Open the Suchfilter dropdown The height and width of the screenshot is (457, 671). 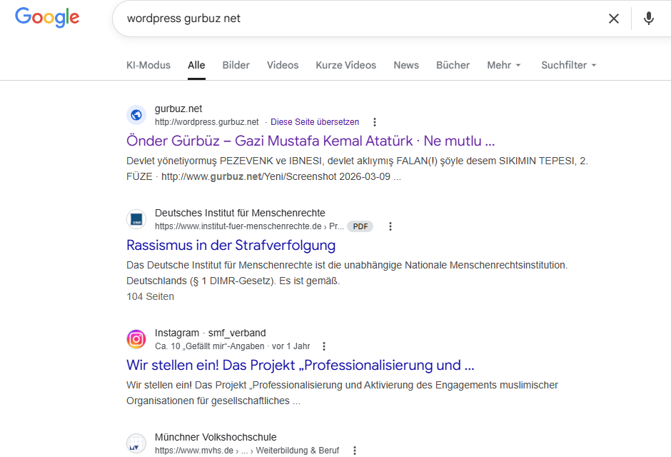pos(568,65)
